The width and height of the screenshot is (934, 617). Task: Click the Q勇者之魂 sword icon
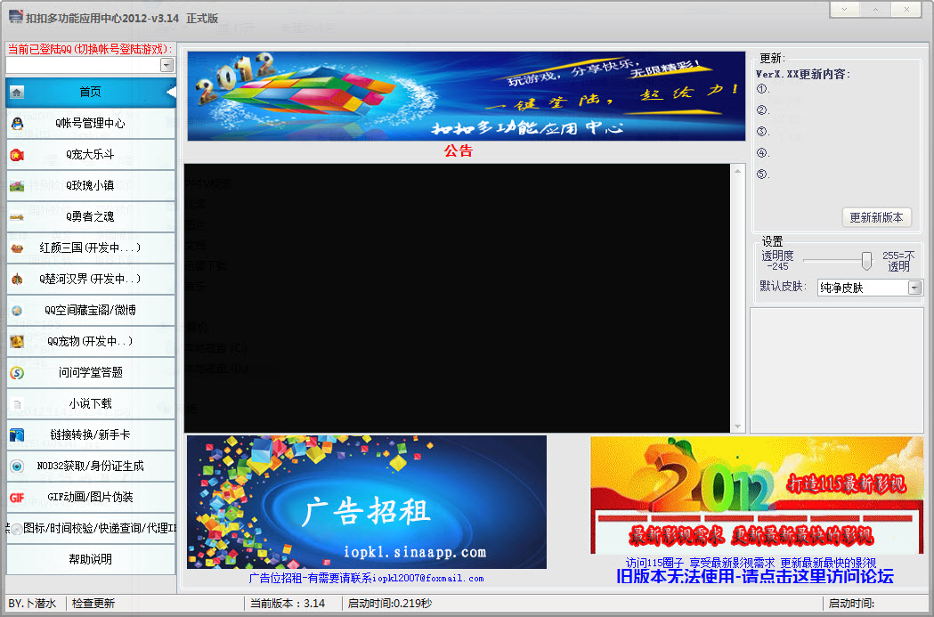(x=17, y=217)
